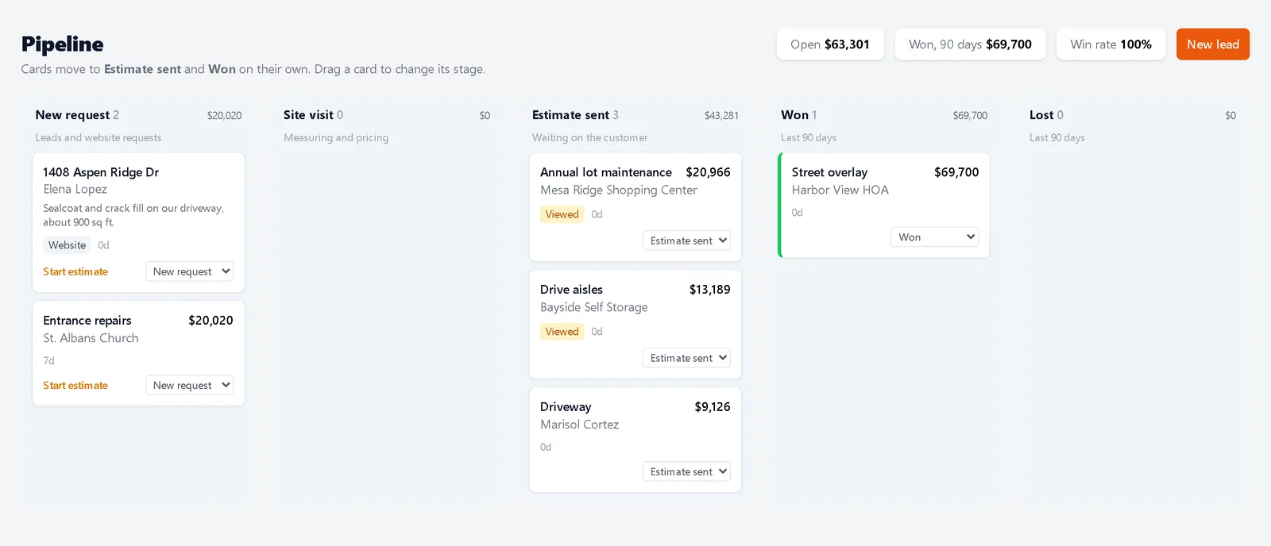The image size is (1271, 546).
Task: Open stage dropdown on Entrance repairs card
Action: click(189, 385)
